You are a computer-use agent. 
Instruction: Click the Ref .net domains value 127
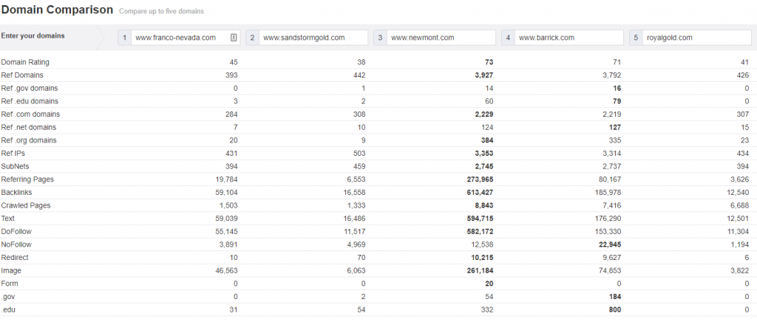click(x=615, y=127)
